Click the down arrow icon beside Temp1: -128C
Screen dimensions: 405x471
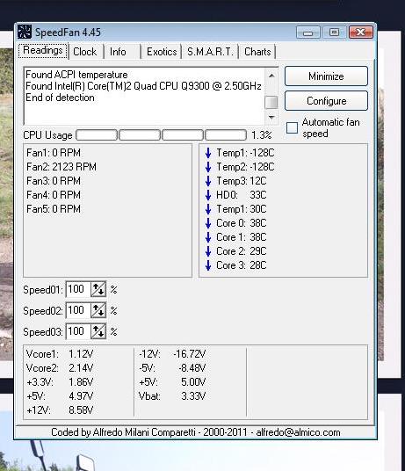208,153
